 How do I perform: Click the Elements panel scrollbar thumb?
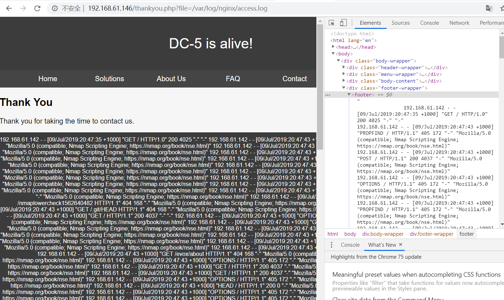click(x=502, y=47)
